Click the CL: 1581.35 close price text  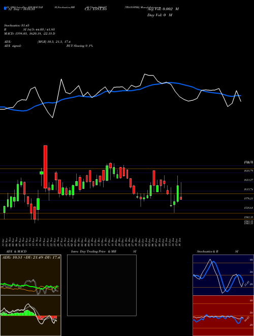pos(96,9)
